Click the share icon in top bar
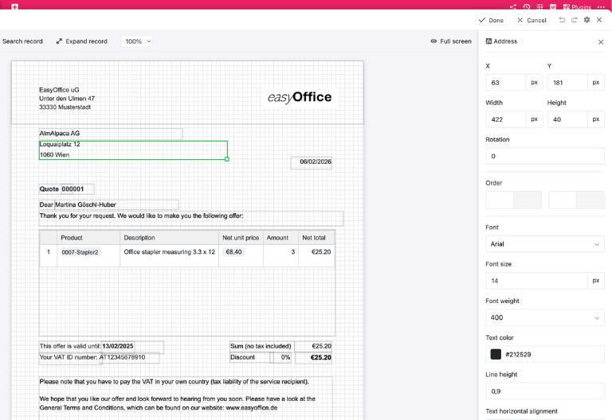This screenshot has height=420, width=612. point(513,6)
